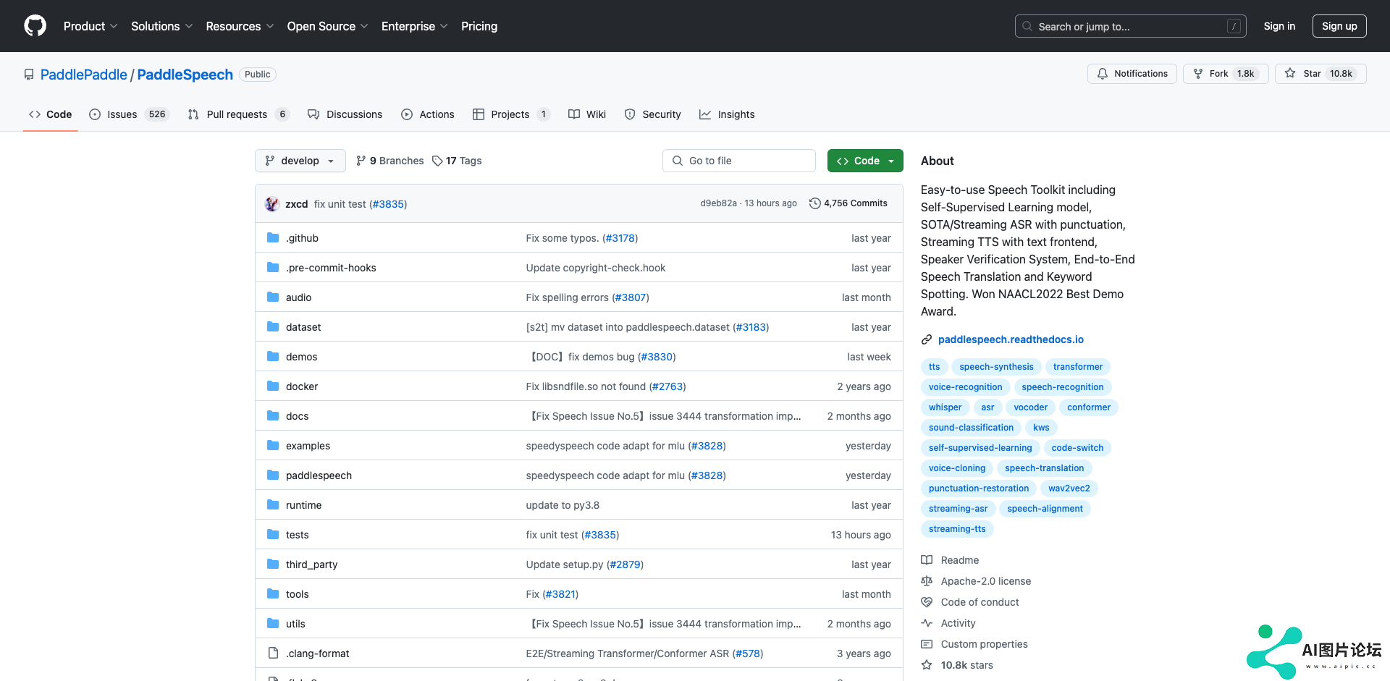Click the docker folder icon
The height and width of the screenshot is (681, 1390).
pos(273,386)
